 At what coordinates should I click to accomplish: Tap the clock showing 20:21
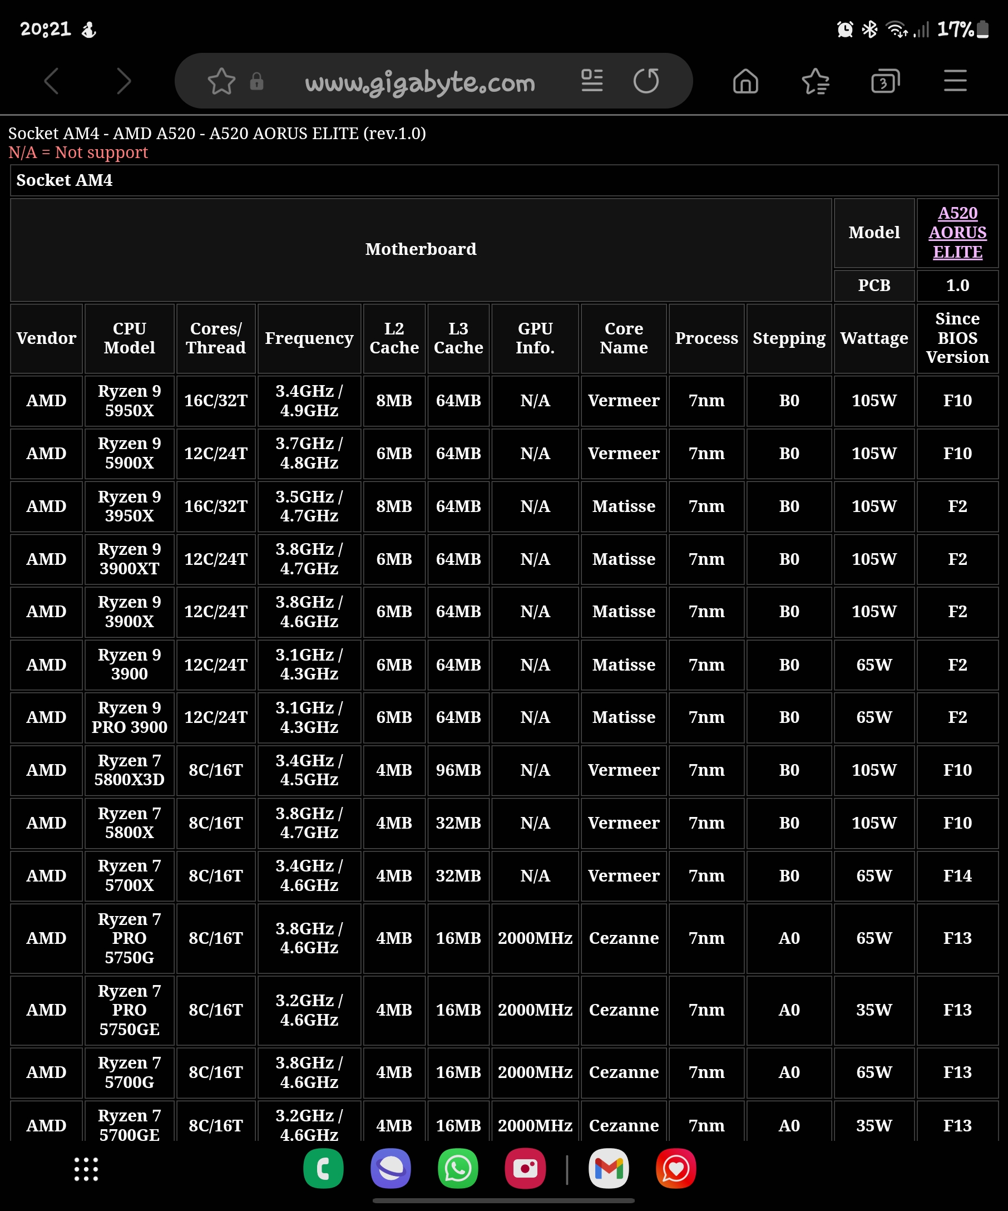click(x=46, y=29)
